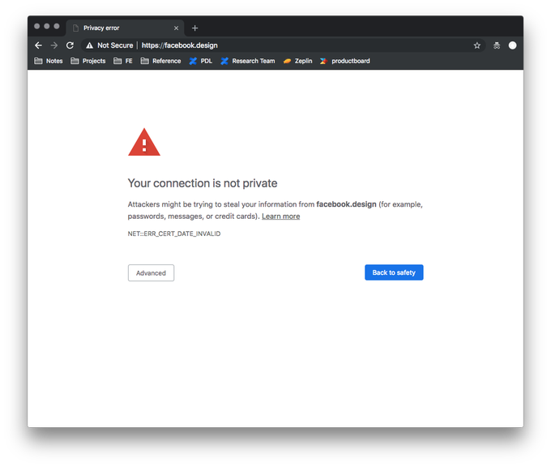Click the address bar URL facebook.design
This screenshot has width=551, height=467.
click(x=180, y=45)
